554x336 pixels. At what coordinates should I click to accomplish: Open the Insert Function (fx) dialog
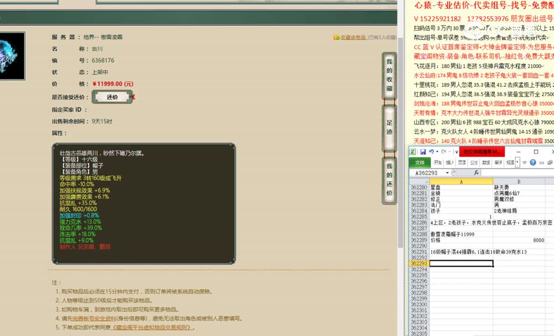click(x=477, y=173)
